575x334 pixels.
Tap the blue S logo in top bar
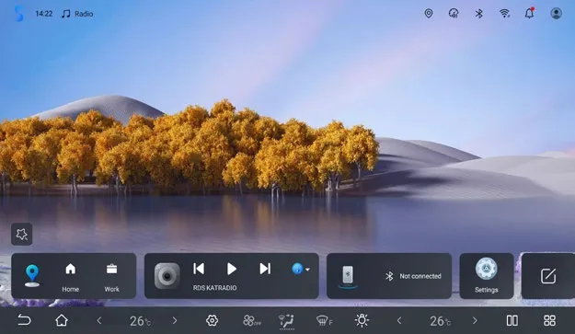pyautogui.click(x=18, y=13)
